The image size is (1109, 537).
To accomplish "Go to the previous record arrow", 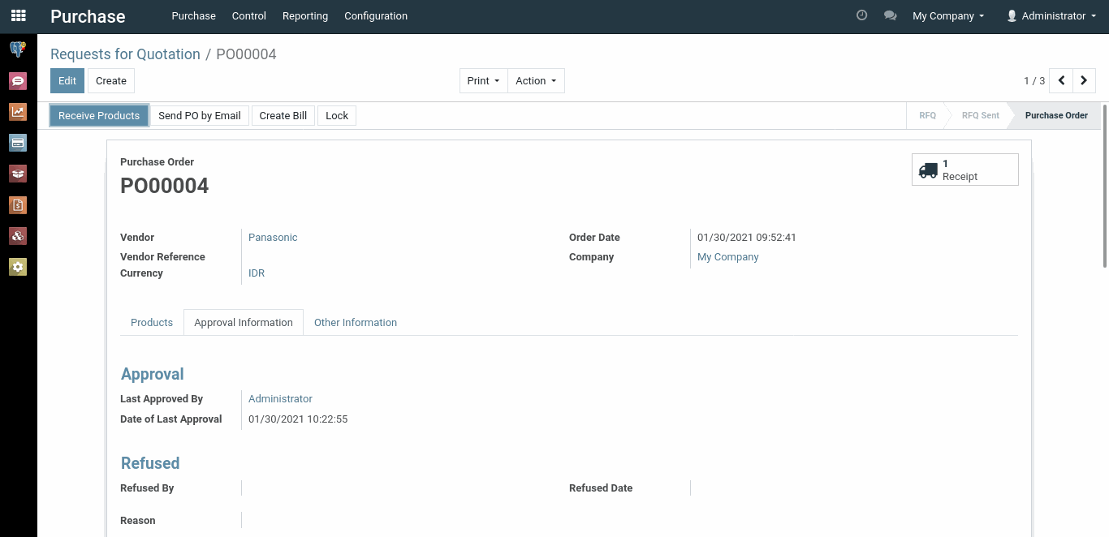I will [1061, 80].
